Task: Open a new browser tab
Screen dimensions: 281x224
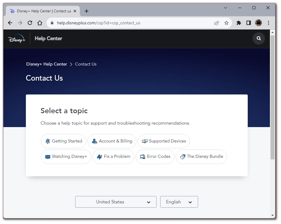Action: click(87, 11)
